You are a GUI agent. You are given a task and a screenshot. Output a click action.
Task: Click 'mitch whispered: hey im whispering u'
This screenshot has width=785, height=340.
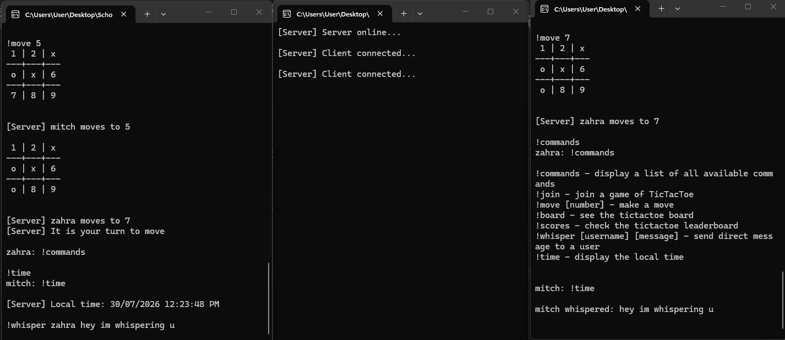pos(624,309)
